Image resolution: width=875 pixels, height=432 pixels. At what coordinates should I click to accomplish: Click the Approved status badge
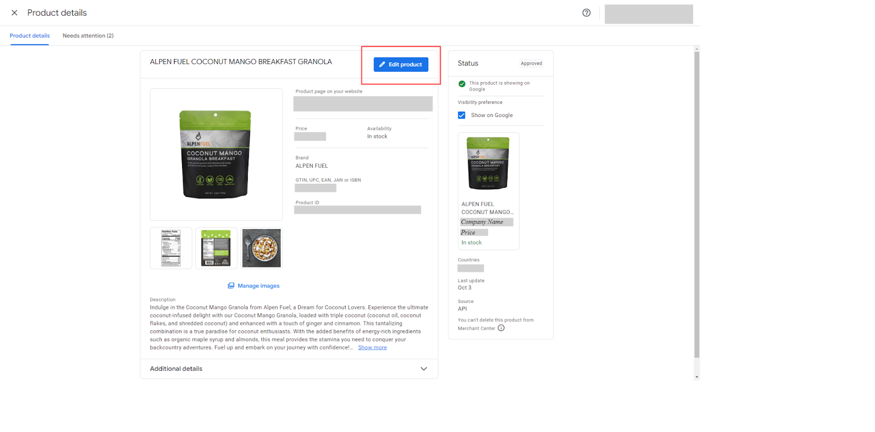pos(532,63)
